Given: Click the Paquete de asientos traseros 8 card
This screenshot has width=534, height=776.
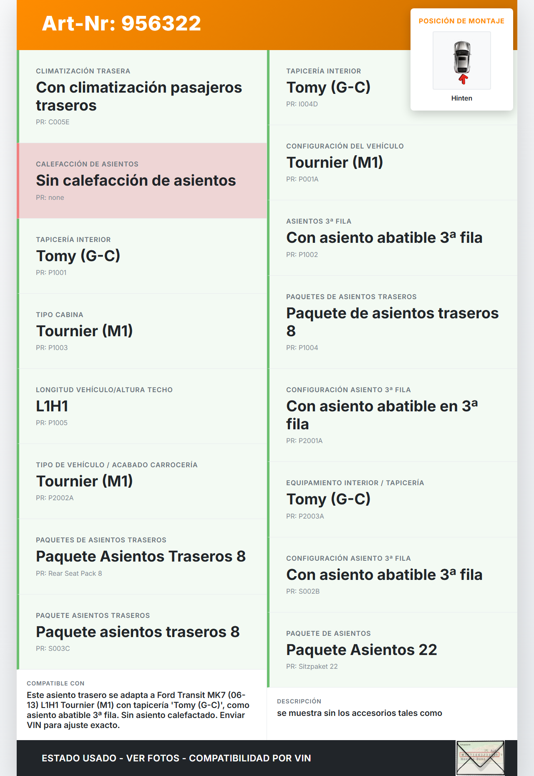Looking at the screenshot, I should point(392,322).
